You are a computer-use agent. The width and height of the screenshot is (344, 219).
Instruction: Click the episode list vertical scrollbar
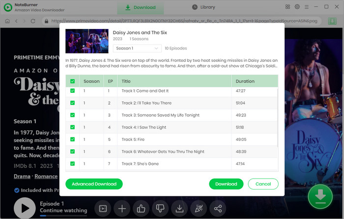coord(278,117)
